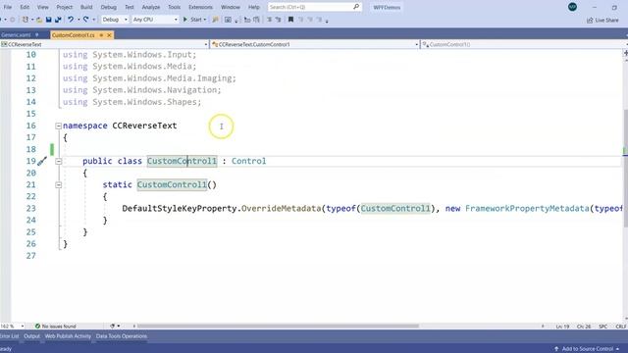Screen dimensions: 628x353
Task: Open the Build menu
Action: pyautogui.click(x=86, y=7)
